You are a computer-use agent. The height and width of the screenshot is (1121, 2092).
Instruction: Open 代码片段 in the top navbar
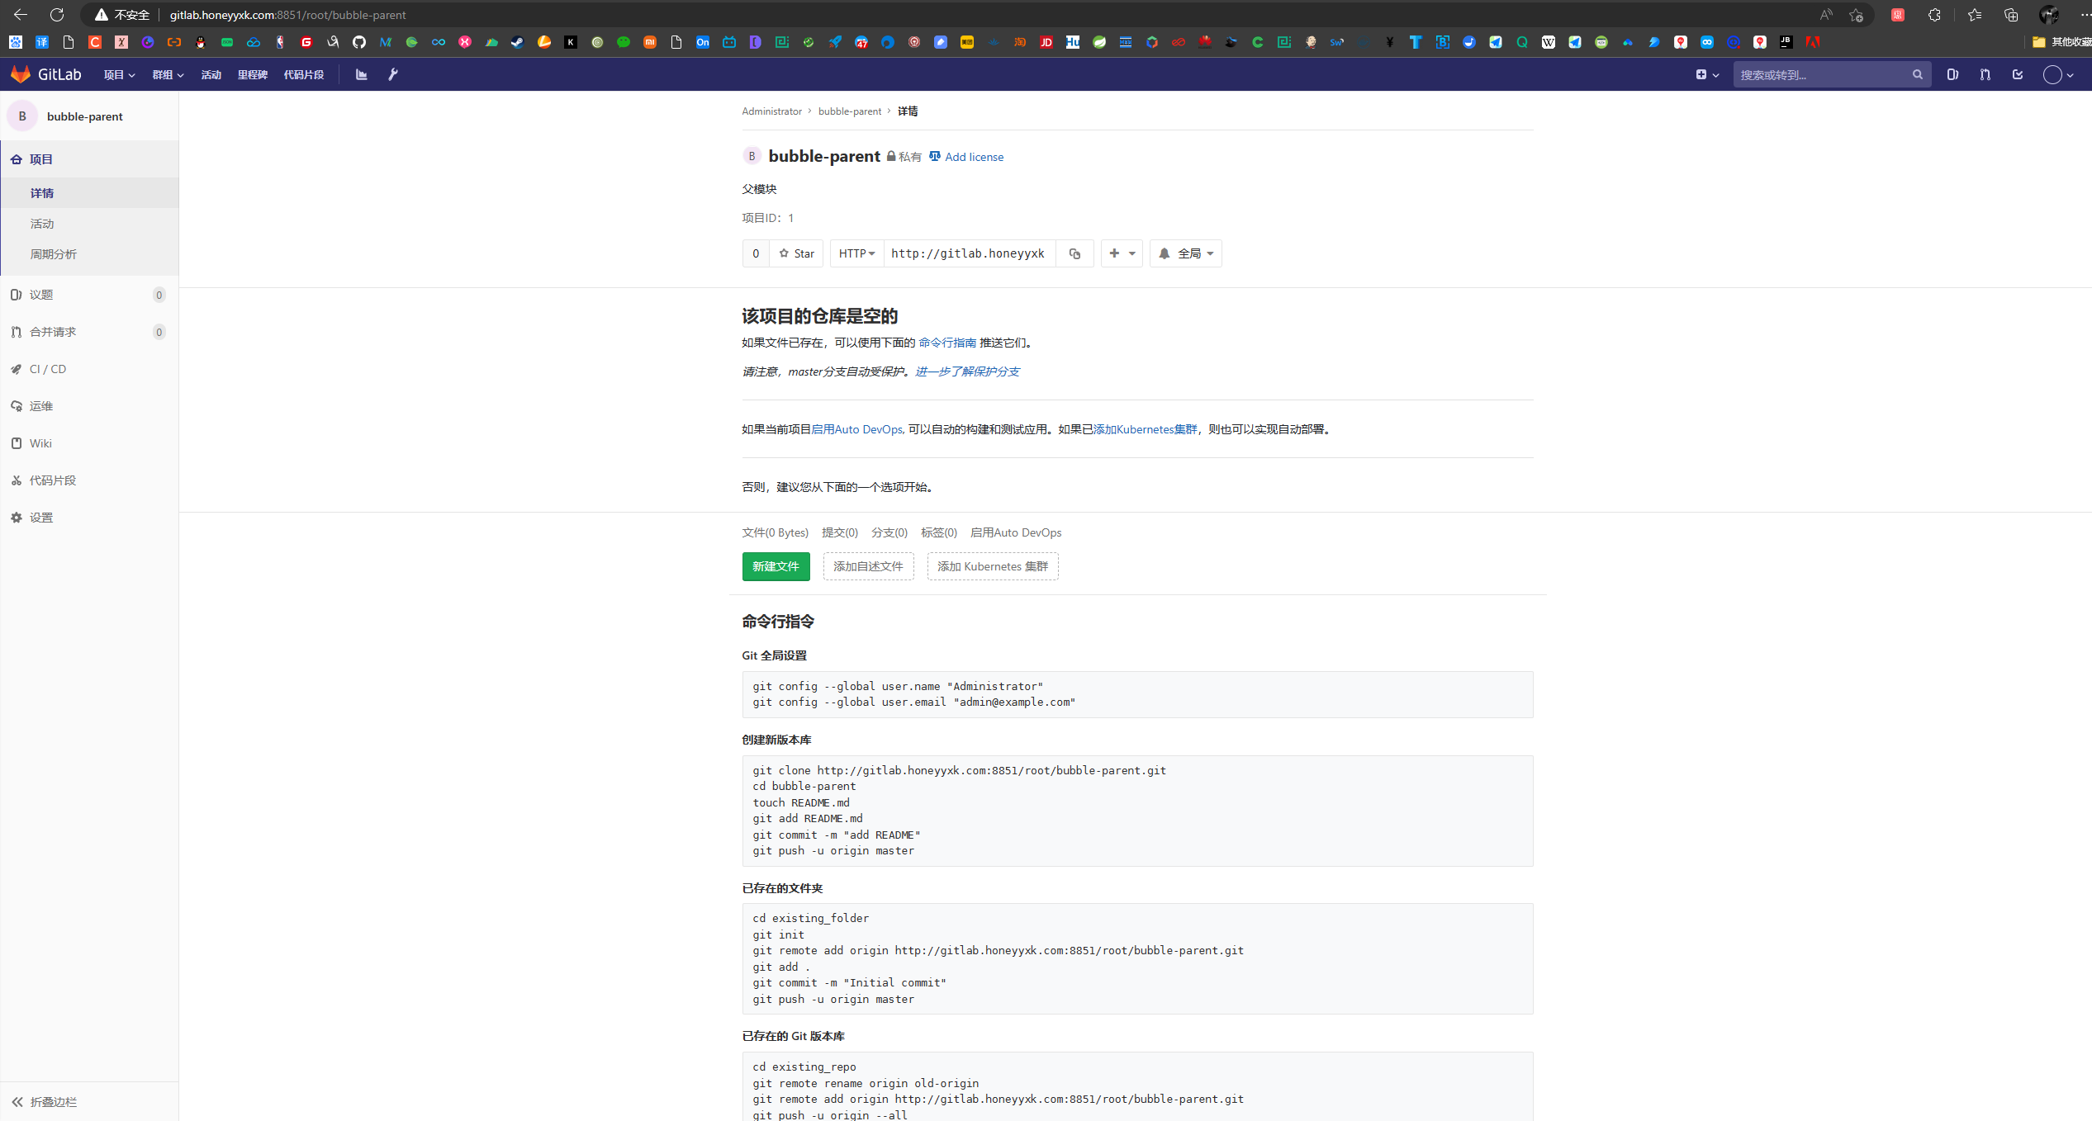[304, 74]
